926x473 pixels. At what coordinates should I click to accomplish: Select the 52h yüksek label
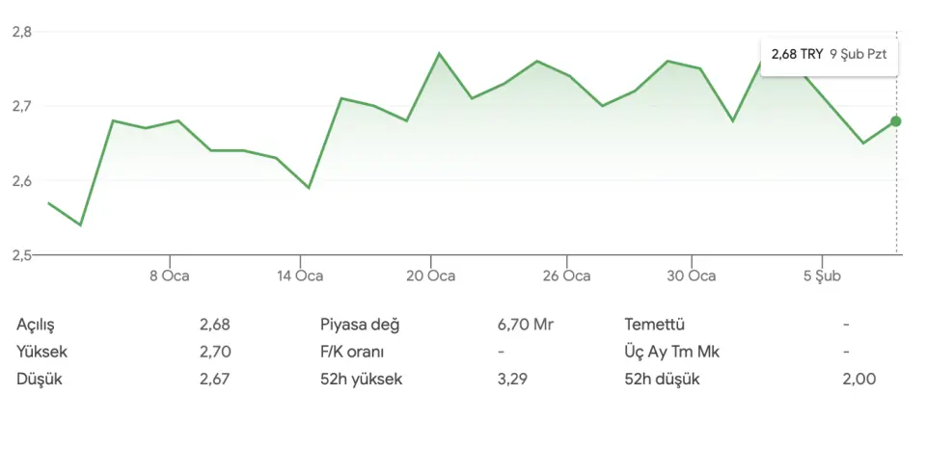[x=362, y=379]
